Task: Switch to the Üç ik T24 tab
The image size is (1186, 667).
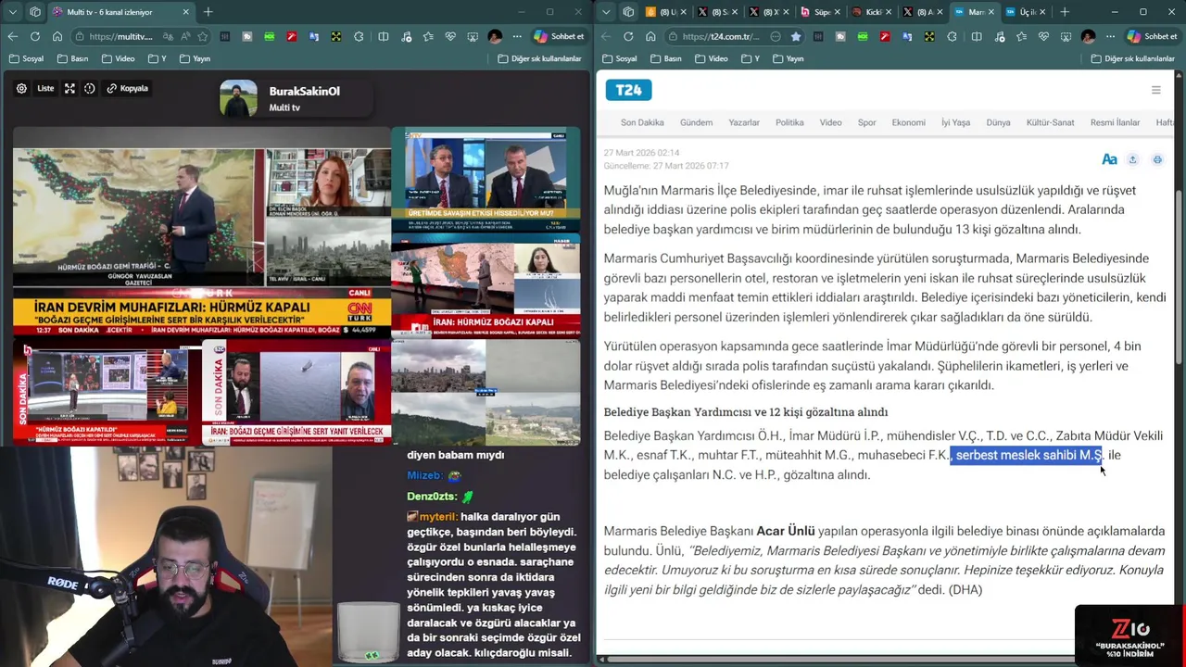Action: 1024,12
